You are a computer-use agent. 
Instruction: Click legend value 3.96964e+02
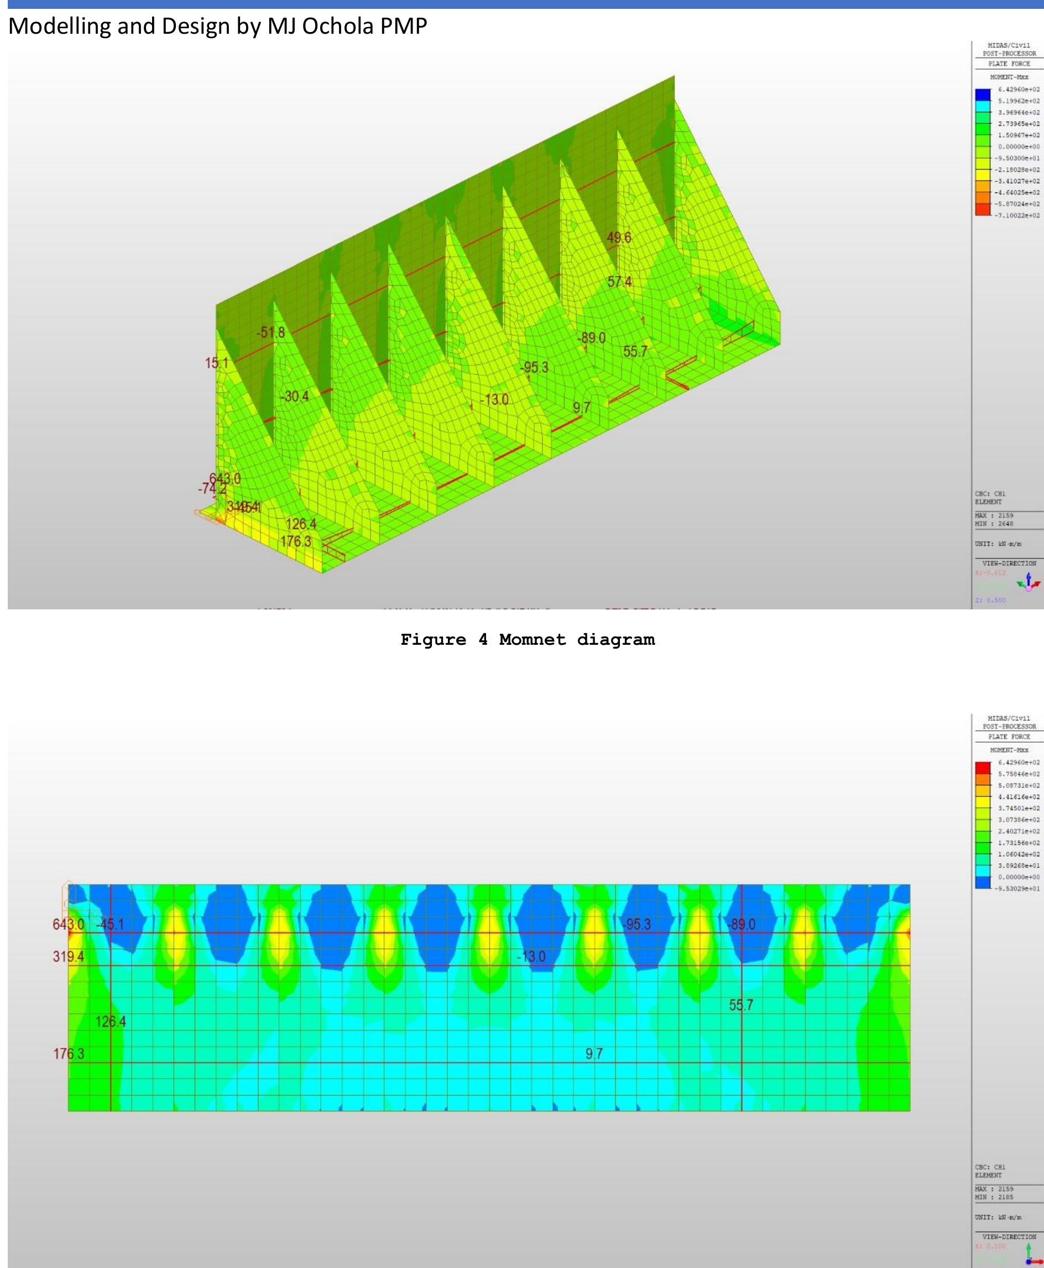coord(1019,112)
